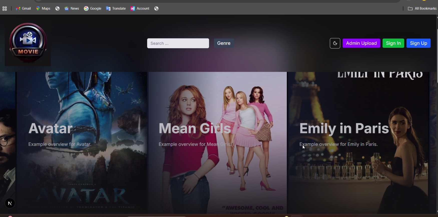The width and height of the screenshot is (438, 217).
Task: Open the Next.js N dev indicator
Action: pyautogui.click(x=10, y=203)
